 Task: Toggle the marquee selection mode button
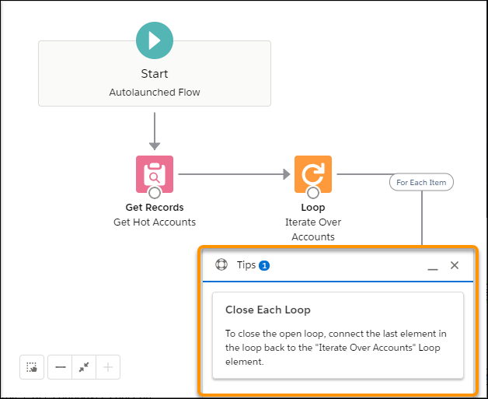click(x=31, y=367)
